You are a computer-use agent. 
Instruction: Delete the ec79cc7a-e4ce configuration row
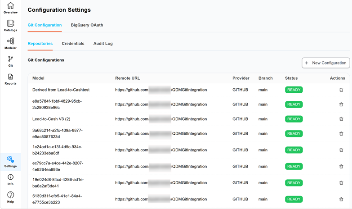tap(341, 167)
